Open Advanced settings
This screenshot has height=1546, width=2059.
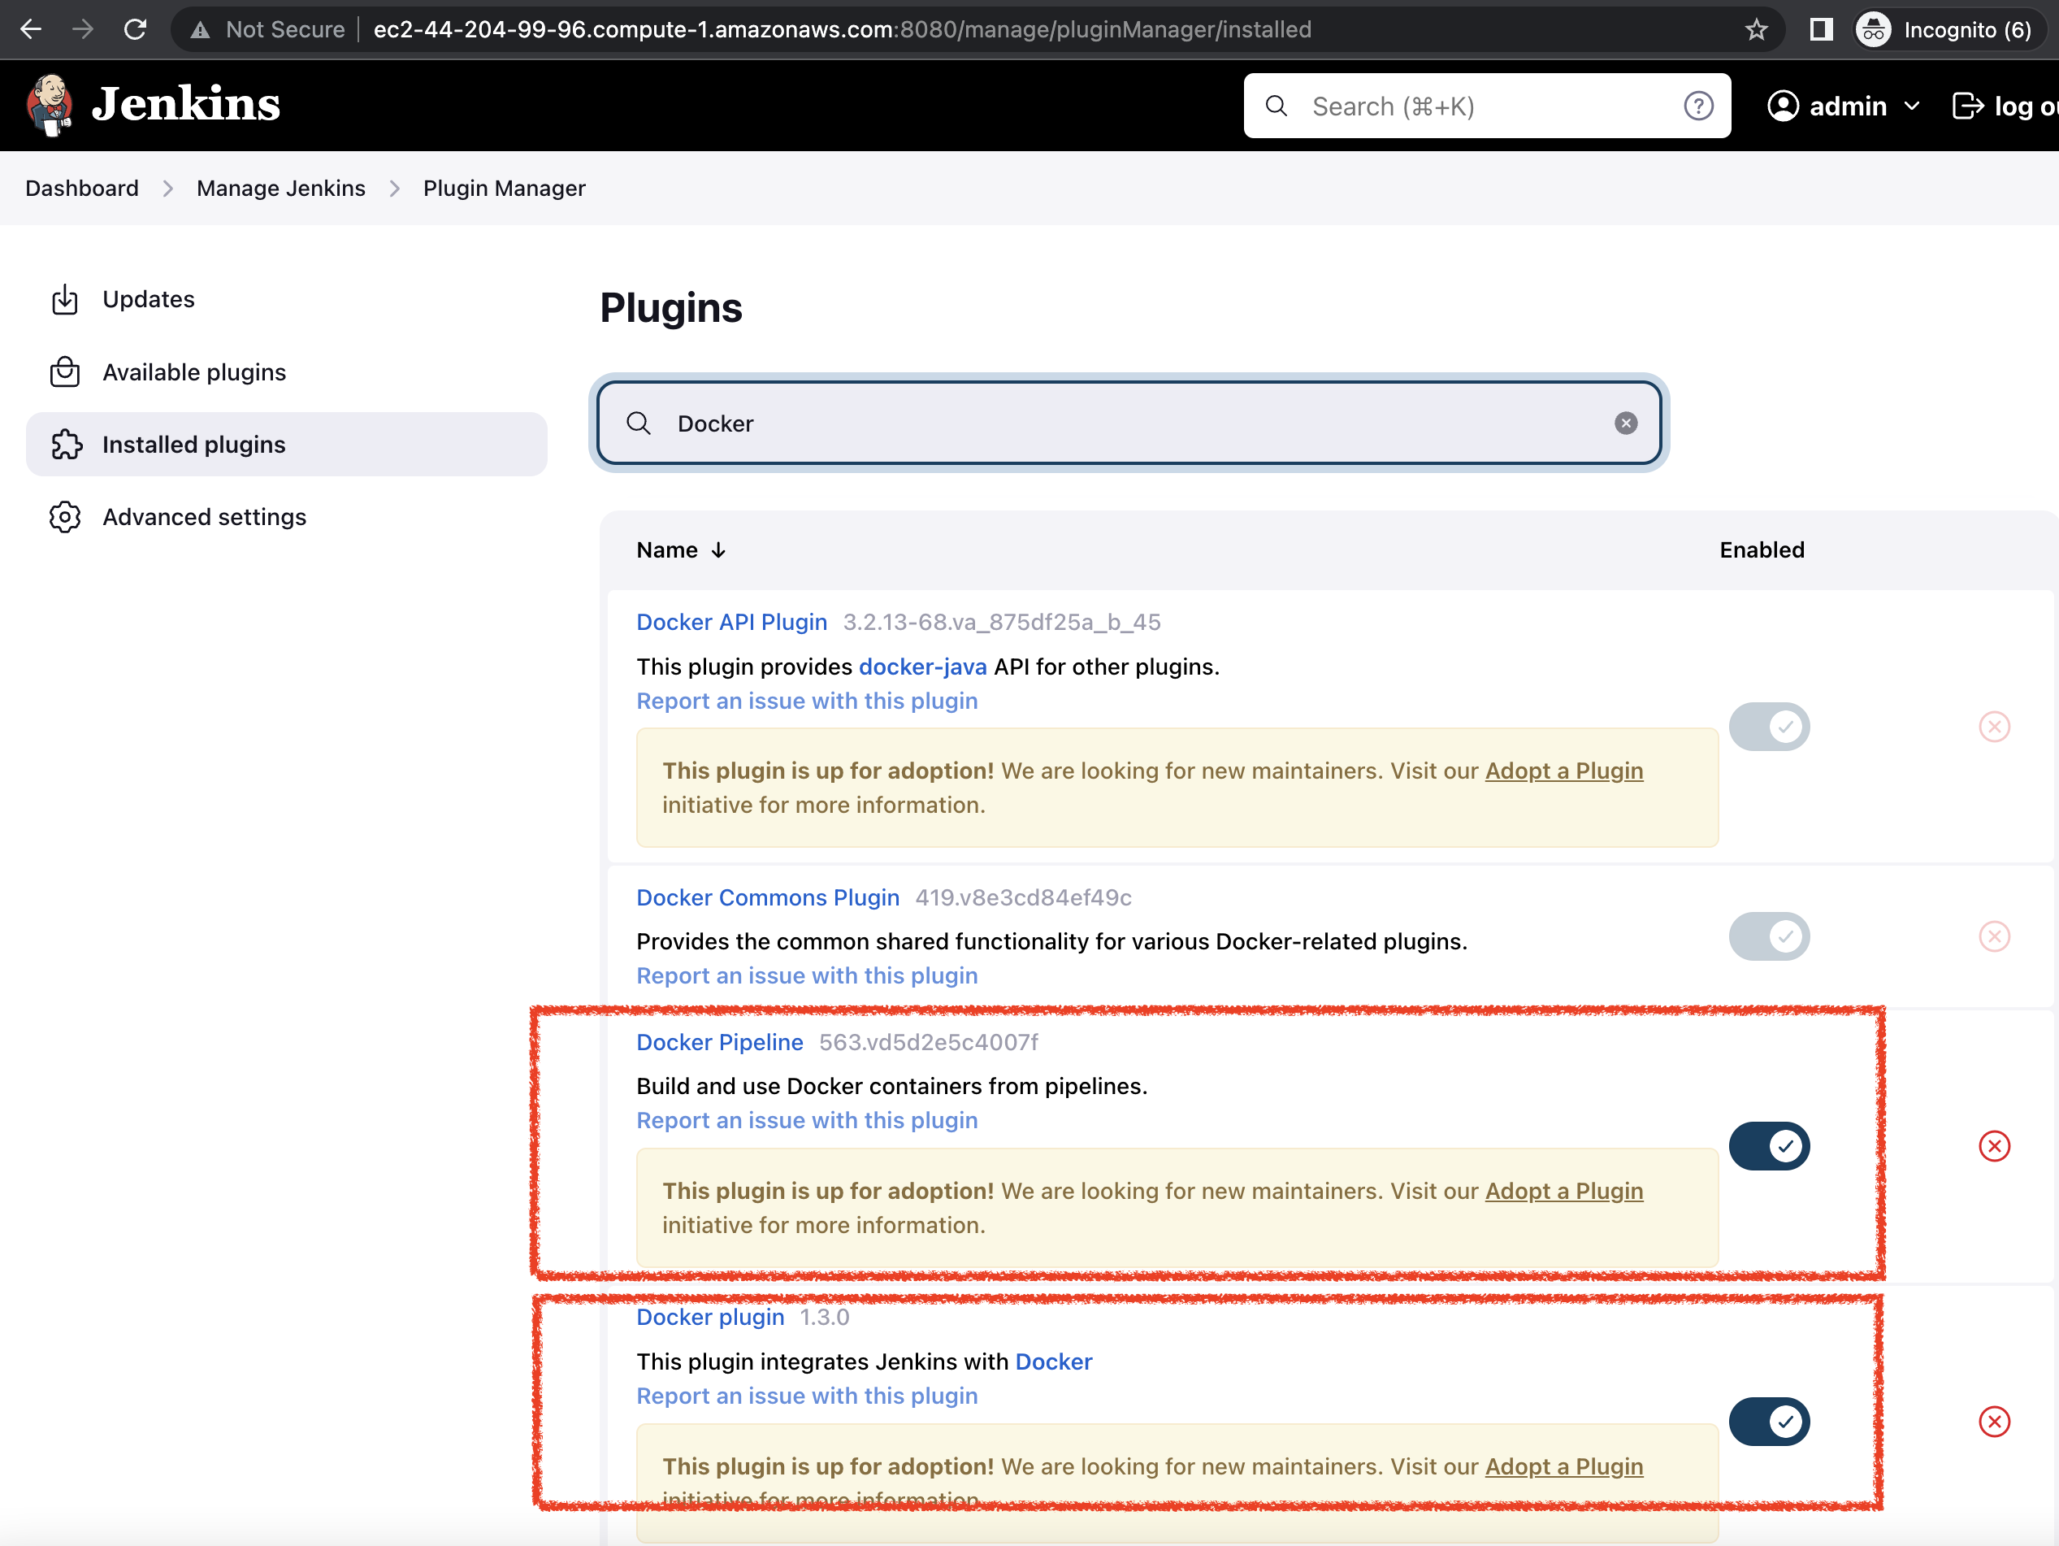287,517
